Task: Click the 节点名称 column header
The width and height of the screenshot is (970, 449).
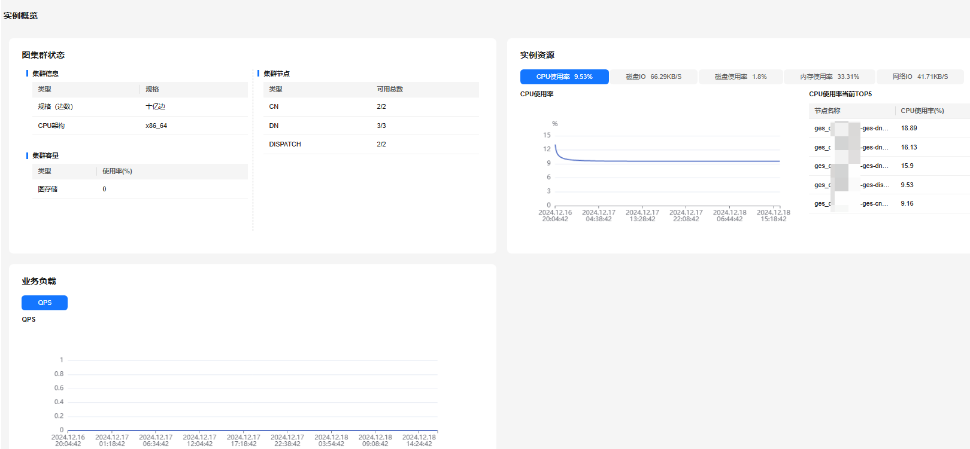Action: click(x=827, y=111)
